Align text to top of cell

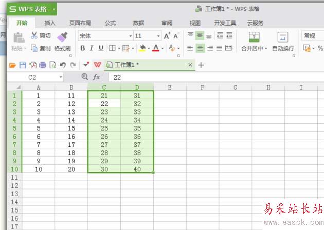pyautogui.click(x=190, y=35)
